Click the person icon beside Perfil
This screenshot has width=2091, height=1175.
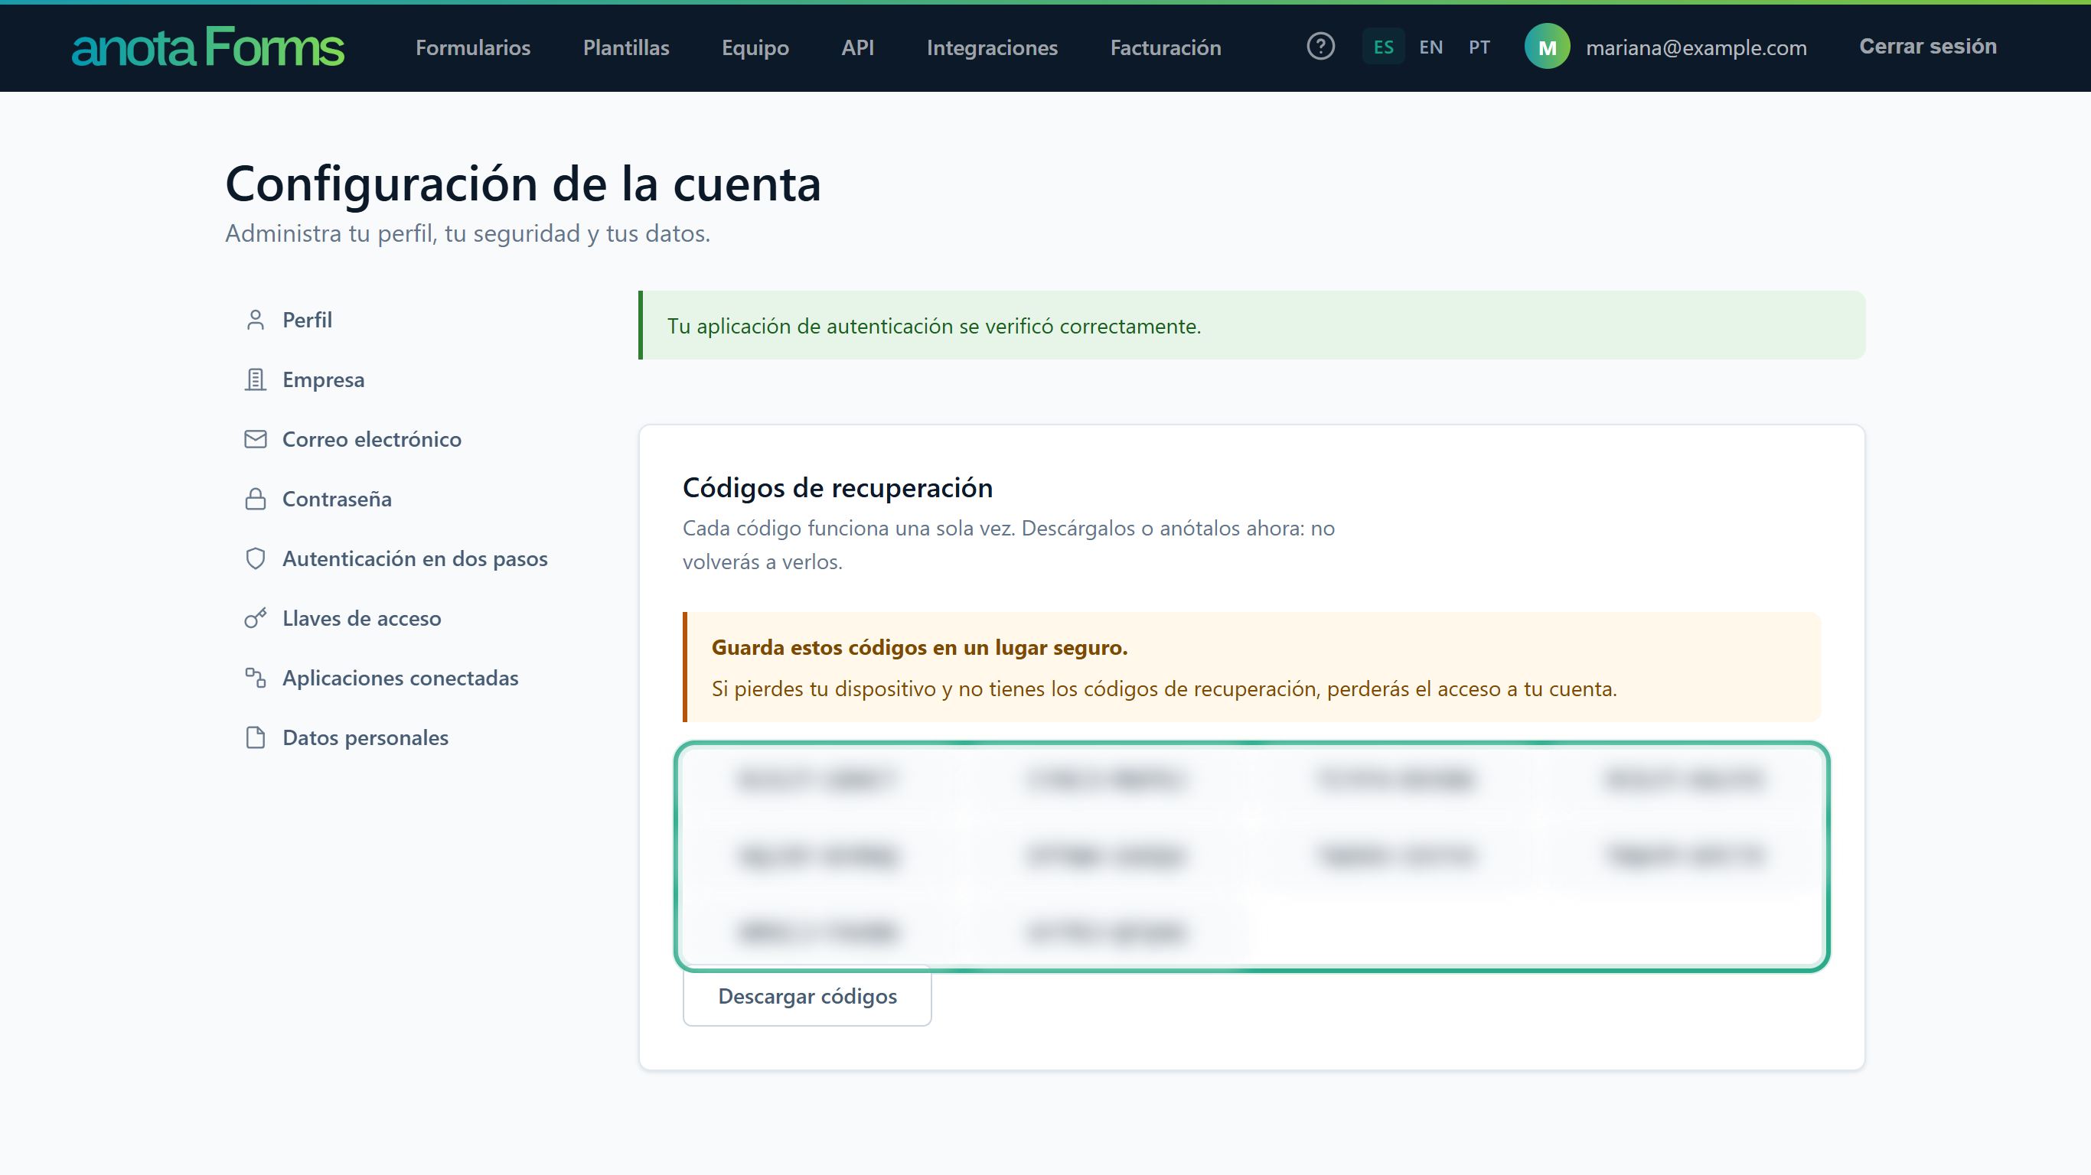pos(255,320)
